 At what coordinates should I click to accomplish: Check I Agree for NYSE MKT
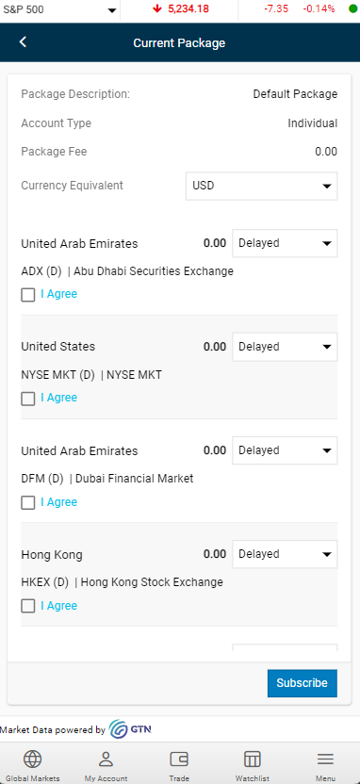pyautogui.click(x=28, y=399)
